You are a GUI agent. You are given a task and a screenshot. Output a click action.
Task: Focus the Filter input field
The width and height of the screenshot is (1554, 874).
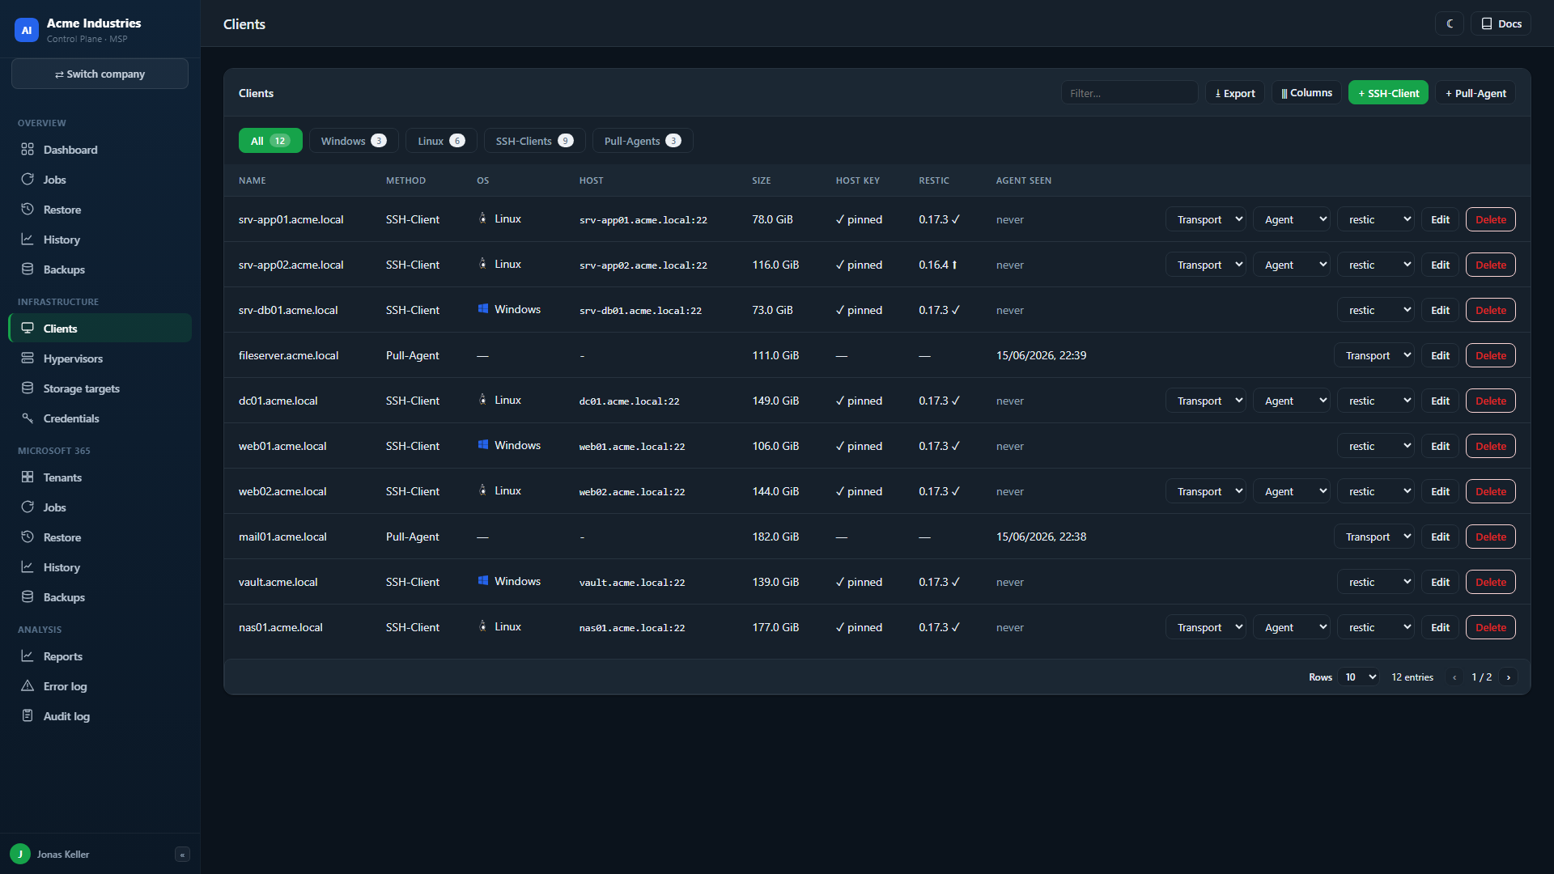coord(1129,93)
